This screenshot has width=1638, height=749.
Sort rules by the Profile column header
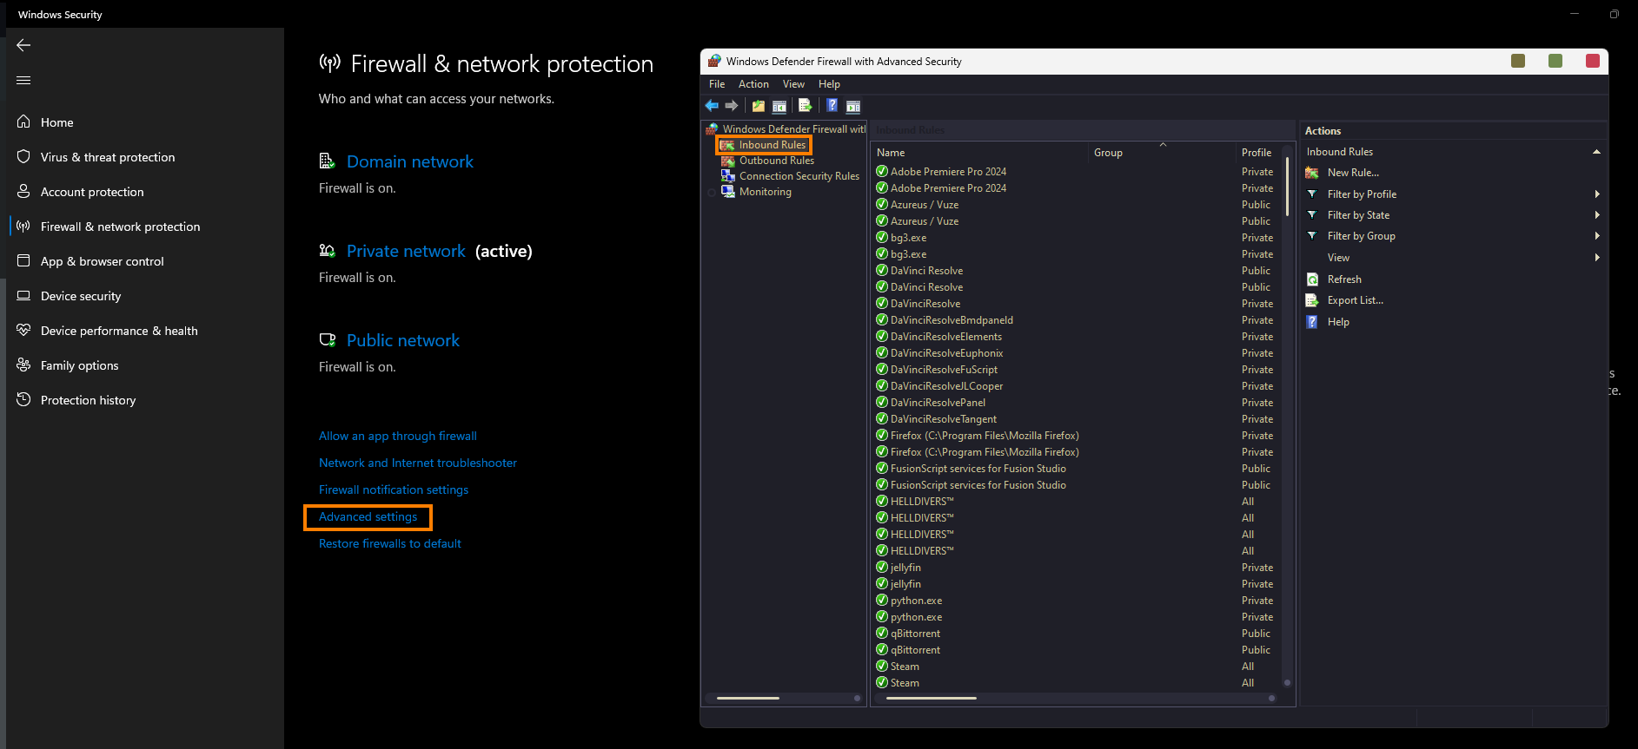coord(1257,153)
